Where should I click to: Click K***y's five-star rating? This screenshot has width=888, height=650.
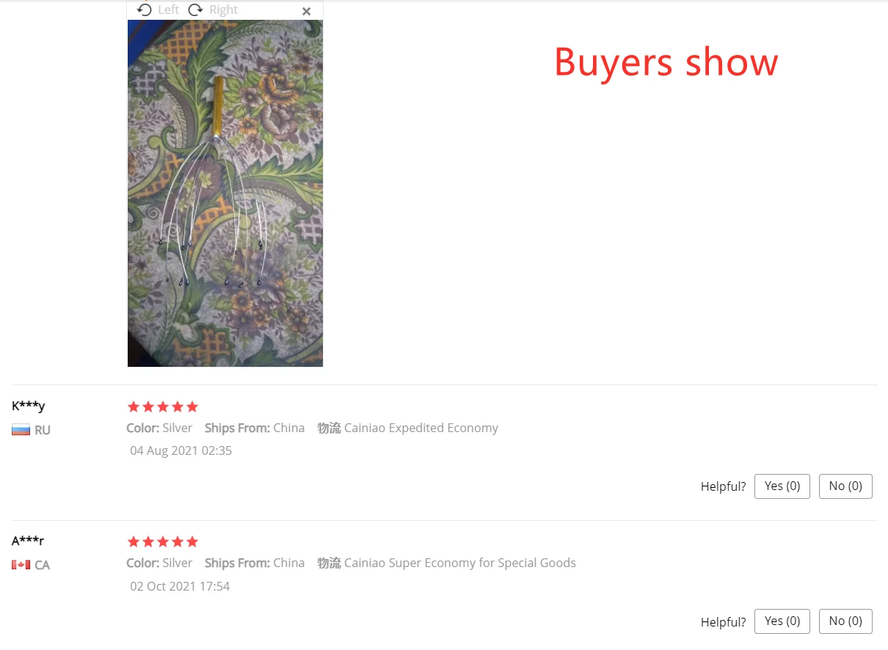coord(163,406)
